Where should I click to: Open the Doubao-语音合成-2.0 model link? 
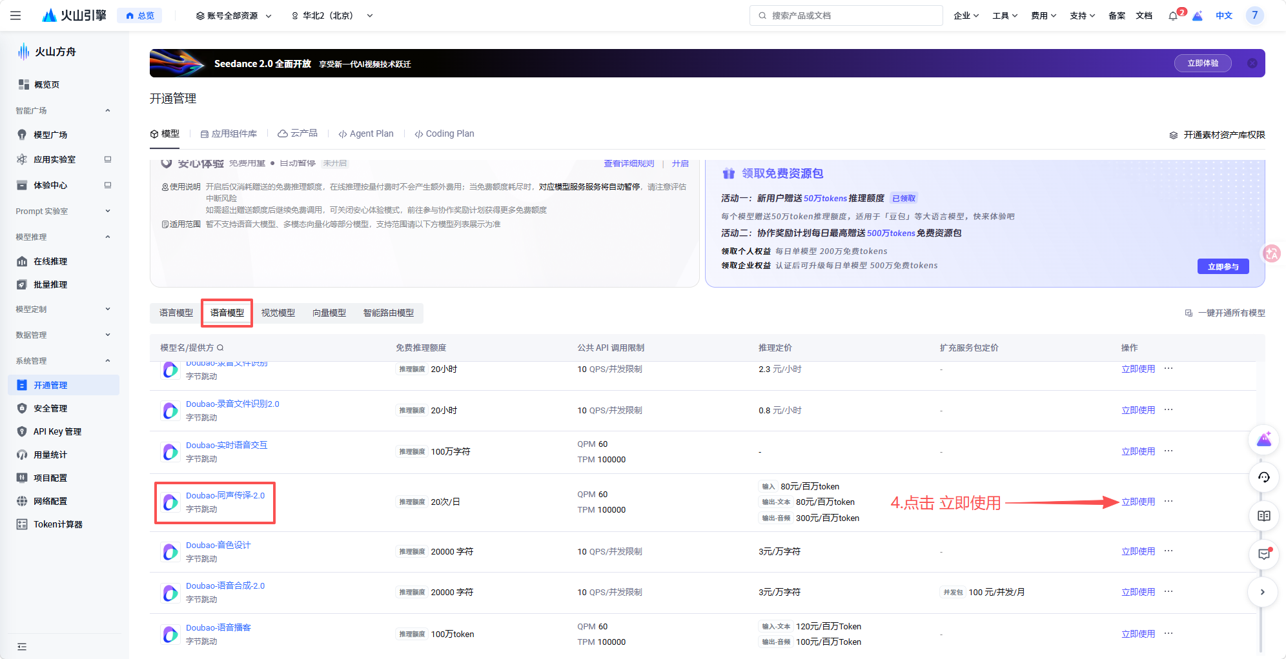click(x=225, y=585)
